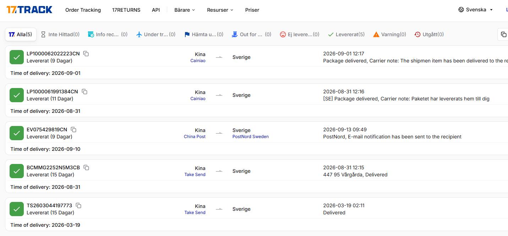The width and height of the screenshot is (508, 236).
Task: Select the Alla(5) tab
Action: [x=21, y=34]
